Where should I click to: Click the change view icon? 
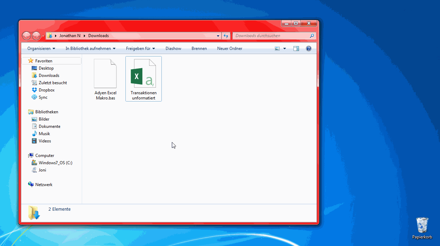click(x=277, y=49)
